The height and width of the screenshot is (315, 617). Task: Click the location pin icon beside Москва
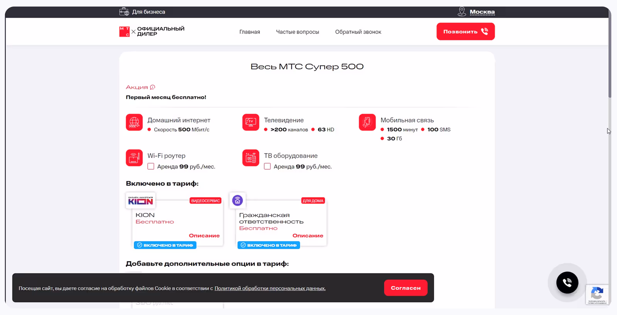coord(462,12)
